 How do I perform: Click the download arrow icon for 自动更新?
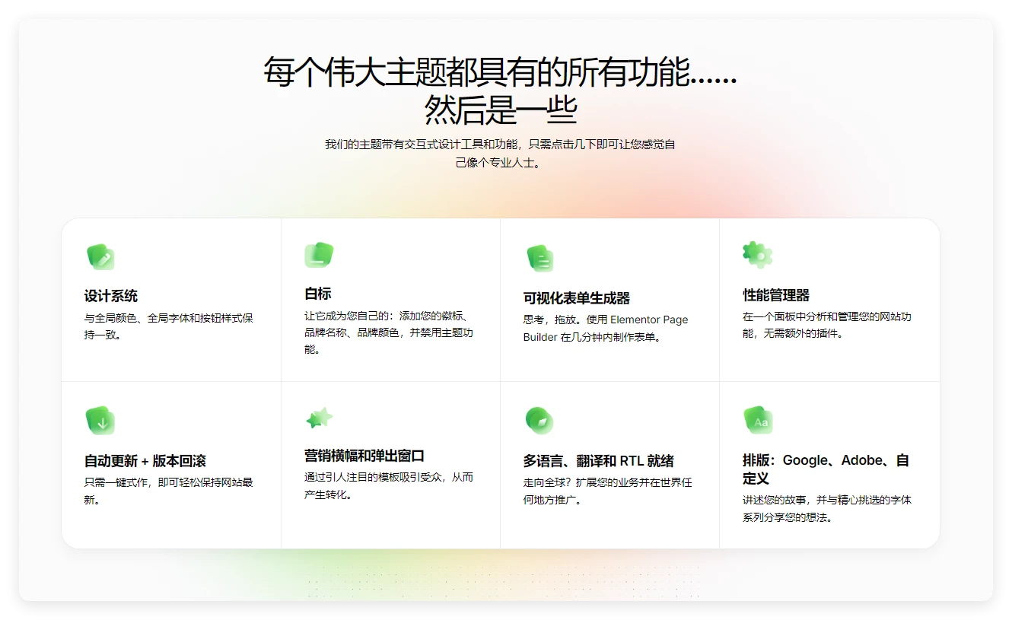[x=100, y=421]
